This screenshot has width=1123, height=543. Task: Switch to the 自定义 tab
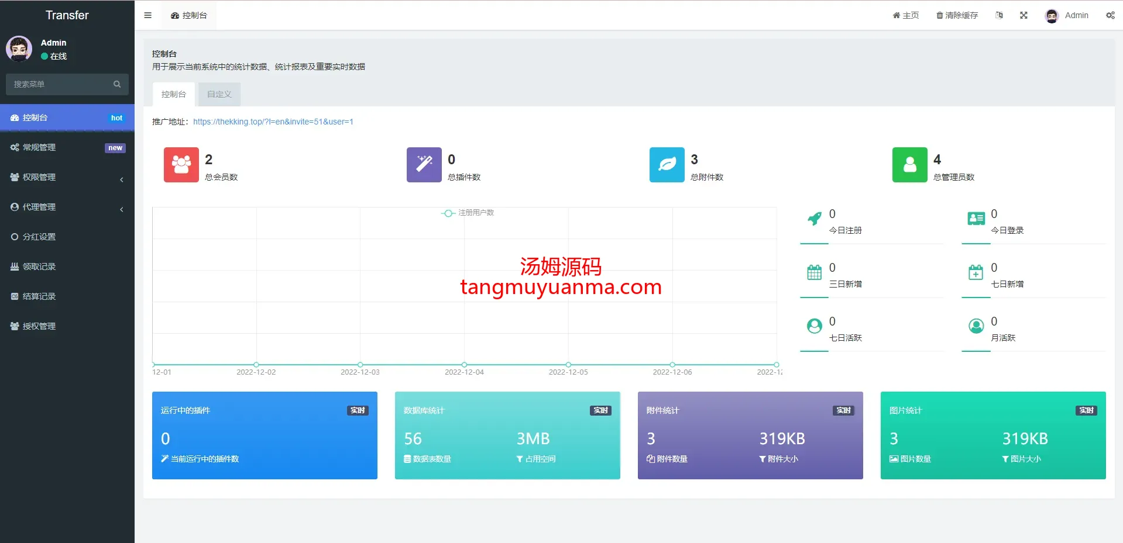coord(219,94)
